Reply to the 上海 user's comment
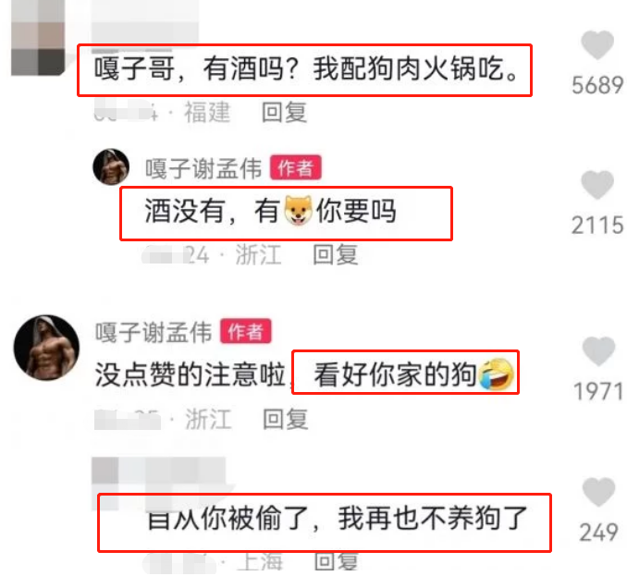Image resolution: width=627 pixels, height=576 pixels. [x=336, y=561]
